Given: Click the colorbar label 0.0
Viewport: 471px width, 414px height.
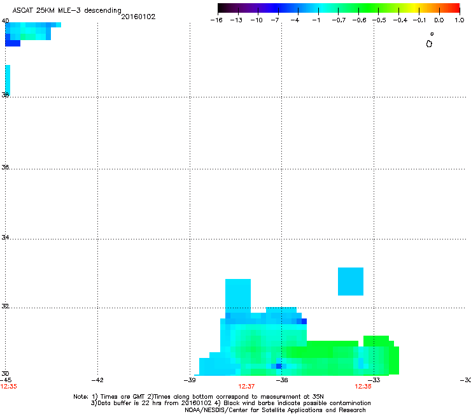Looking at the screenshot, I should [x=439, y=20].
